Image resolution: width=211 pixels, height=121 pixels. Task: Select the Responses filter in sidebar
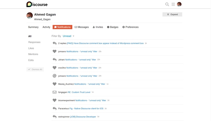pyautogui.click(x=34, y=42)
